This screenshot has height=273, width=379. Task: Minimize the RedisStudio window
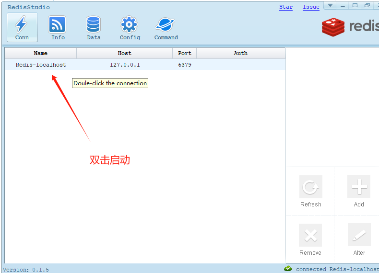coord(343,6)
